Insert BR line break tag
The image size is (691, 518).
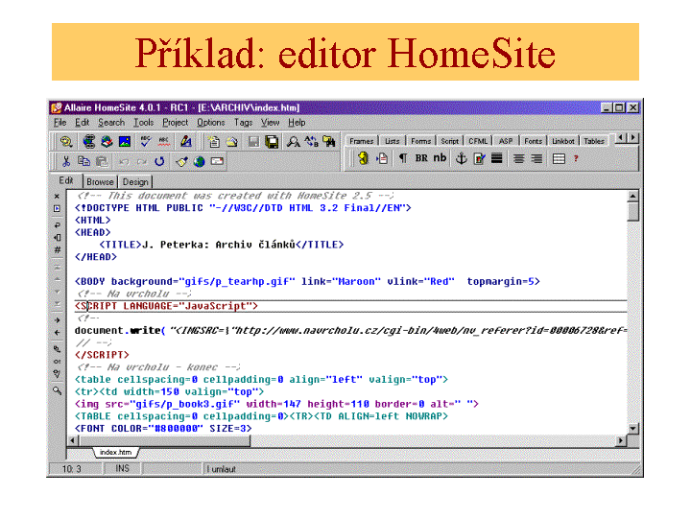click(x=421, y=158)
